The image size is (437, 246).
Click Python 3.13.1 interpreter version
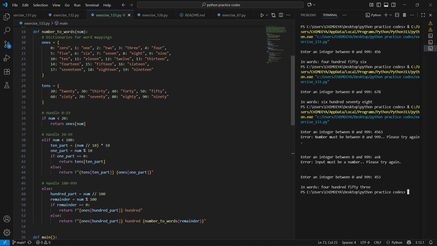(420, 242)
